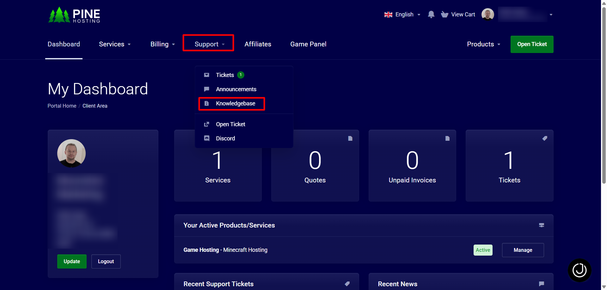Click the tag icon beside Recent Support Tickets

347,284
